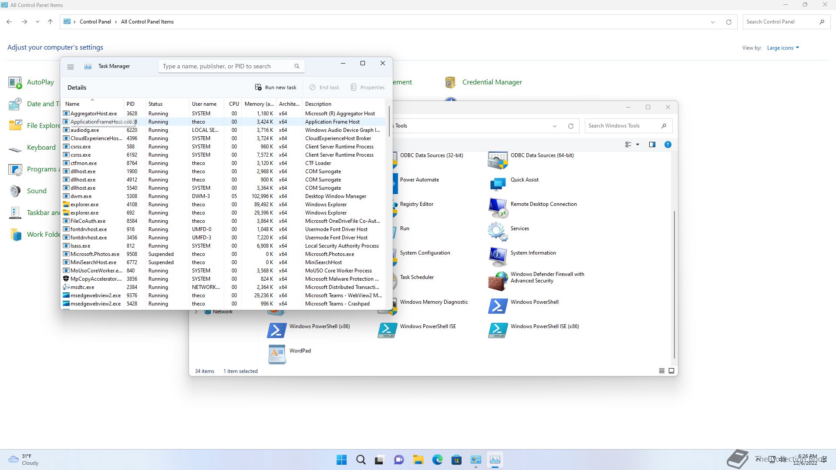Sort by Description column header

[x=343, y=104]
